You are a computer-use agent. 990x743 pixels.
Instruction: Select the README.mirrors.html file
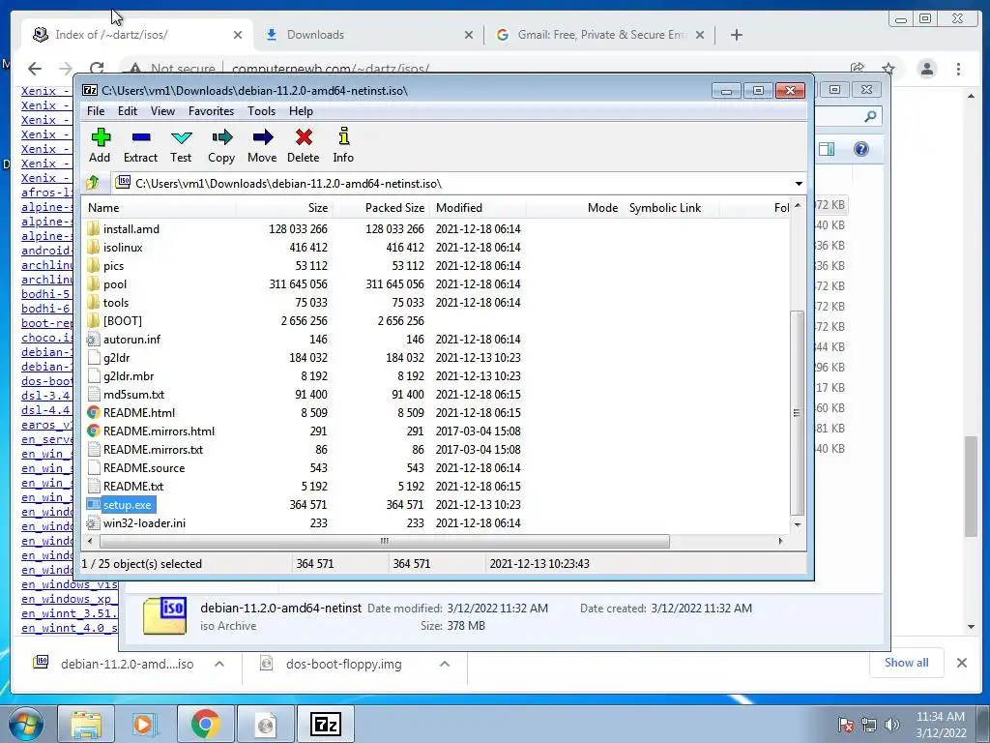tap(160, 431)
